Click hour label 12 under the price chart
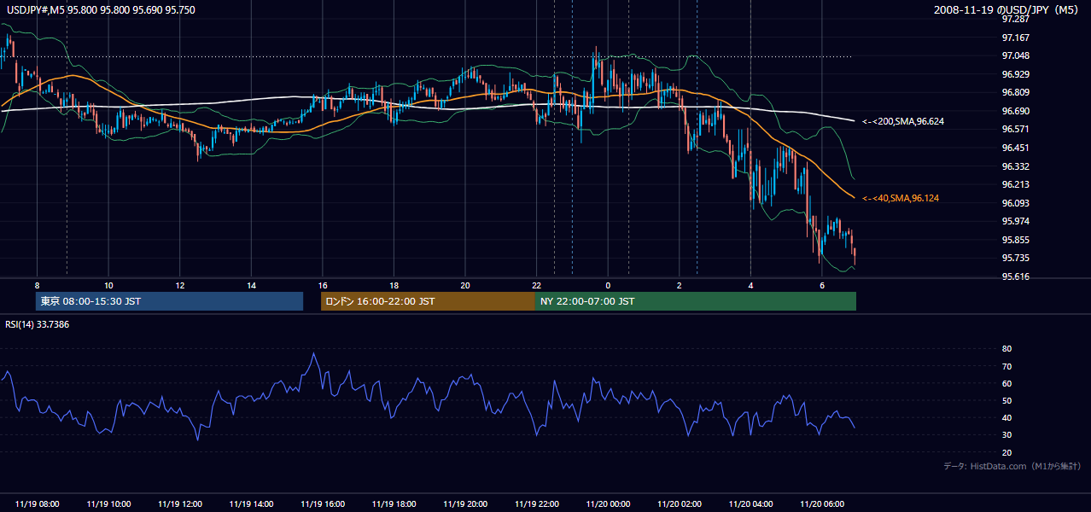 tap(180, 285)
